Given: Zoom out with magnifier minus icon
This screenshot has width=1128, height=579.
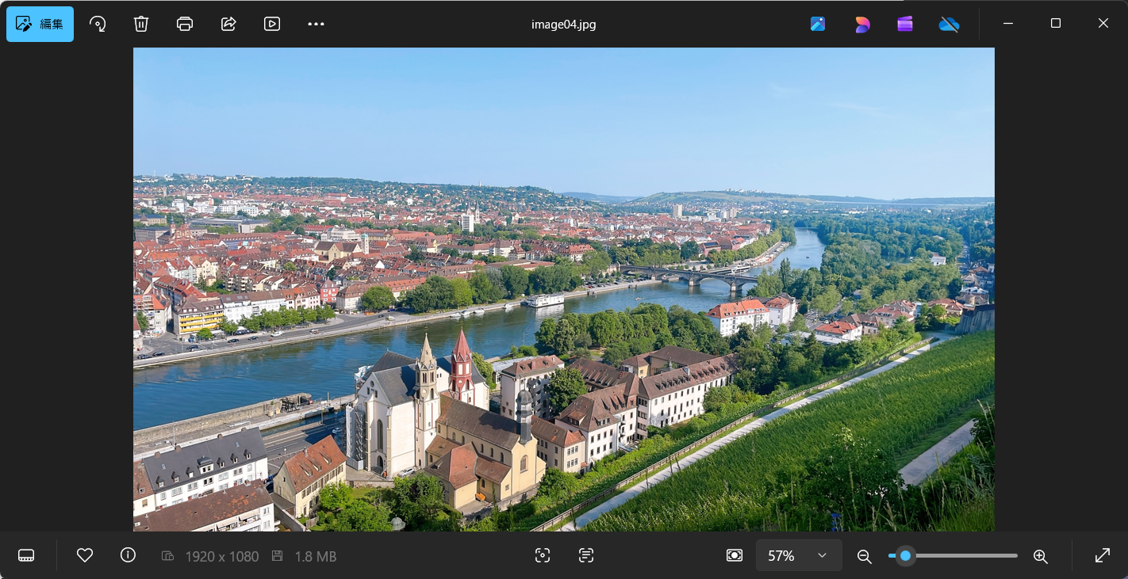Looking at the screenshot, I should (x=865, y=556).
